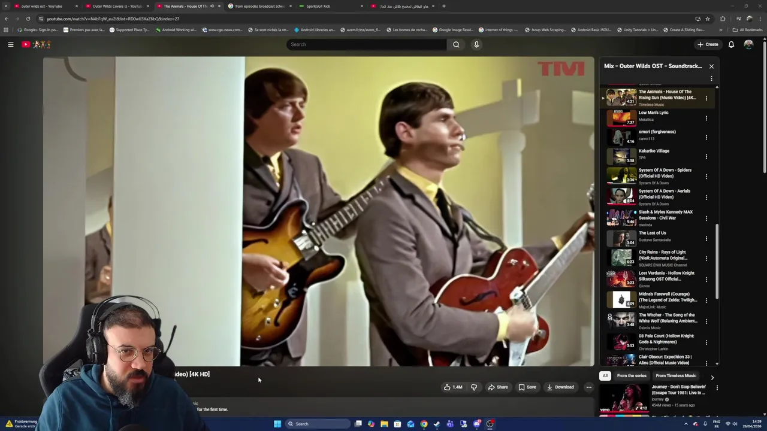Start voice search with the microphone icon
Viewport: 767px width, 431px height.
coord(476,44)
